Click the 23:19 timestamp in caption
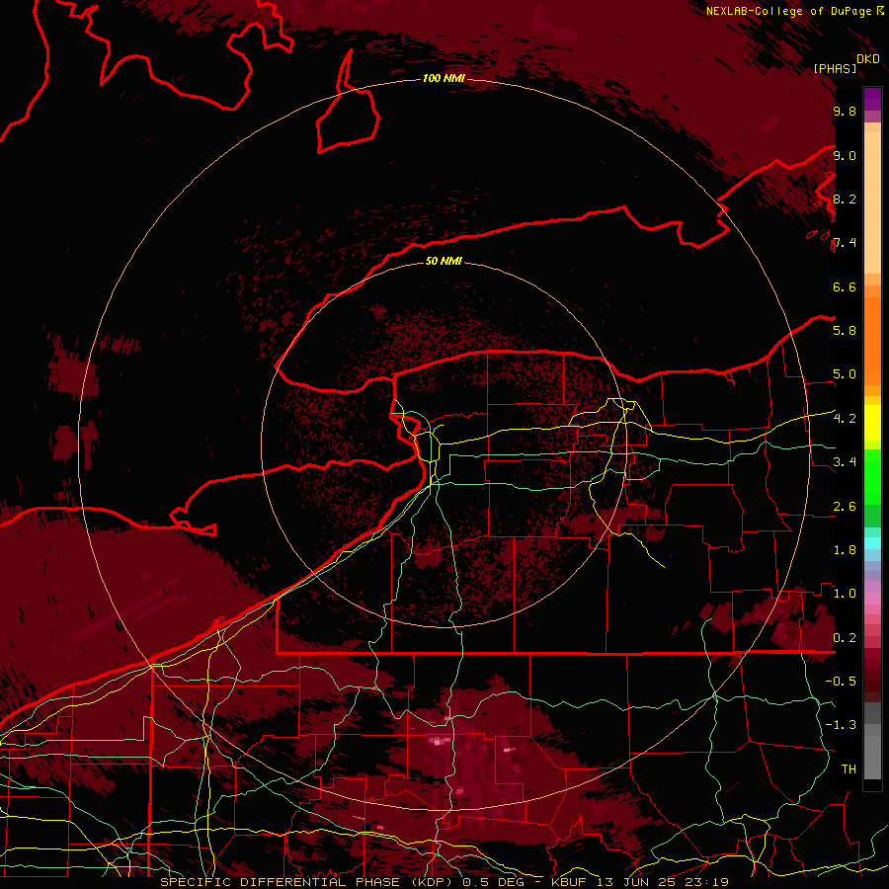The height and width of the screenshot is (889, 889). tap(708, 882)
